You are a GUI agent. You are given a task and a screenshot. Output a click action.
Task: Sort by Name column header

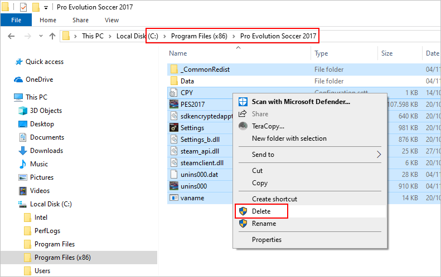point(178,53)
